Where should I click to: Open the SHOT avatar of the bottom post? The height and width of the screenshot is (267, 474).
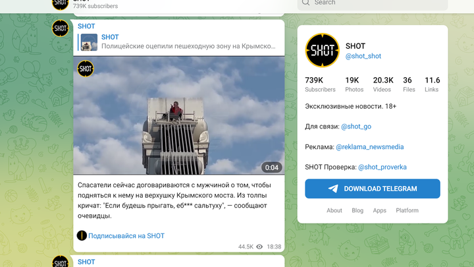pyautogui.click(x=60, y=262)
